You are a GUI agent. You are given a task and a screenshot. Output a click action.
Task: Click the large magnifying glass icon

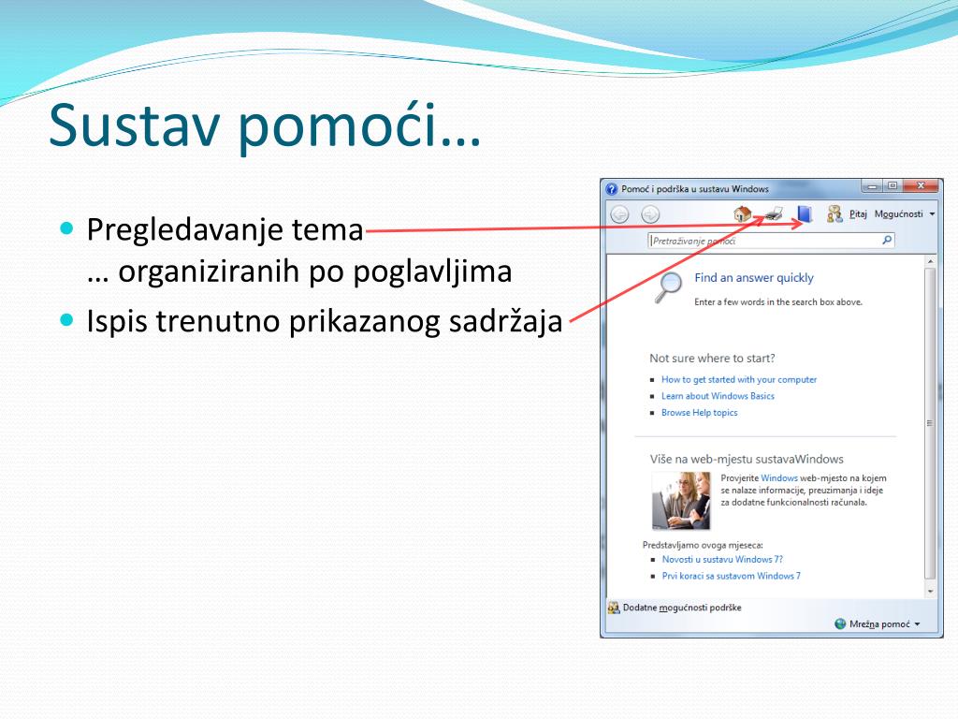pos(668,287)
